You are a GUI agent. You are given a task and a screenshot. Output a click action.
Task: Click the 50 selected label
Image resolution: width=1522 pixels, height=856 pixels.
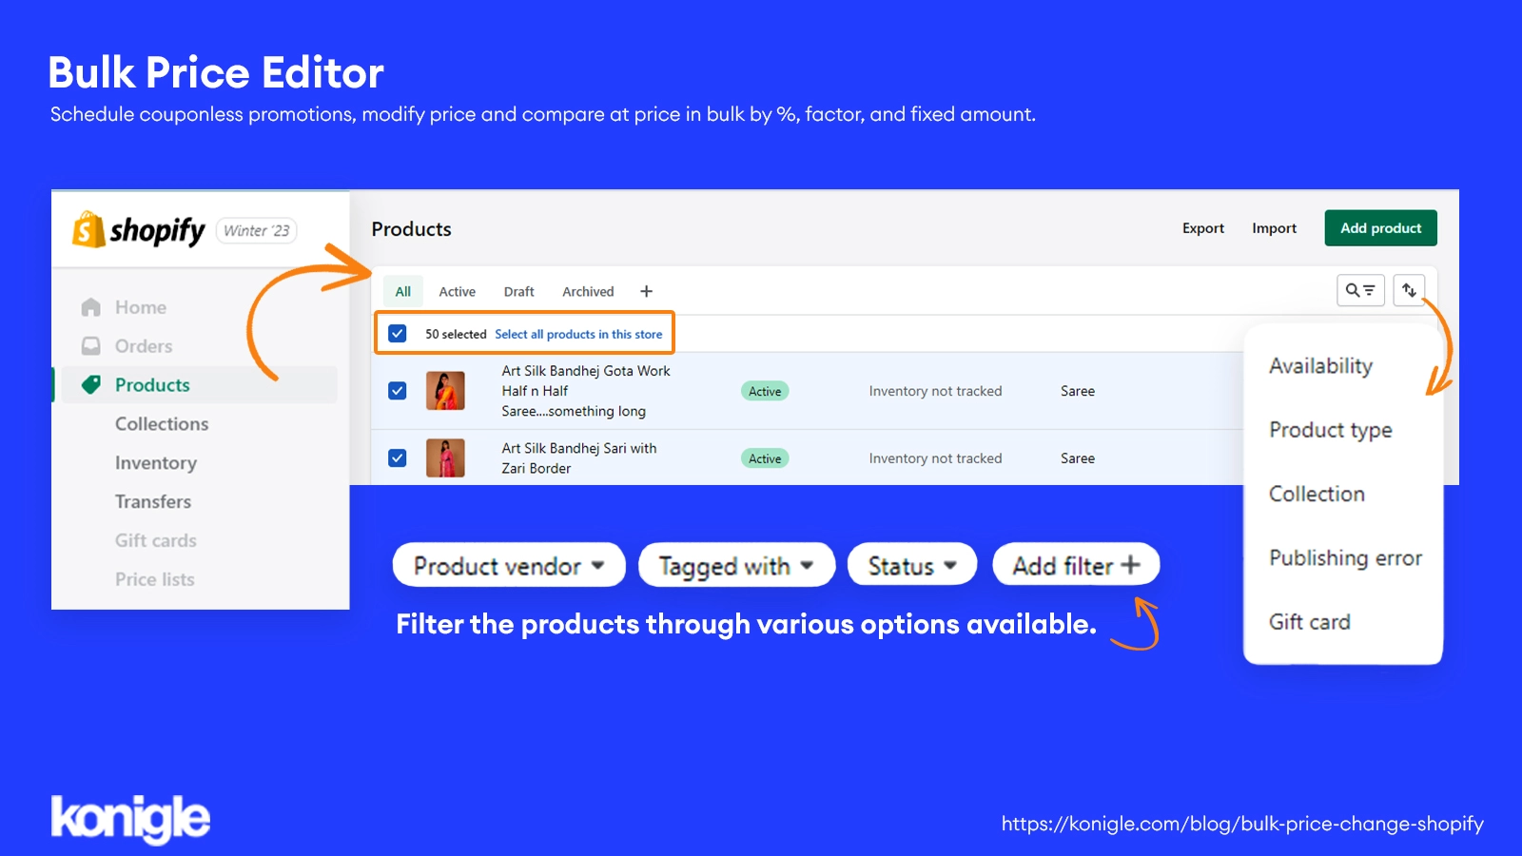pos(456,334)
